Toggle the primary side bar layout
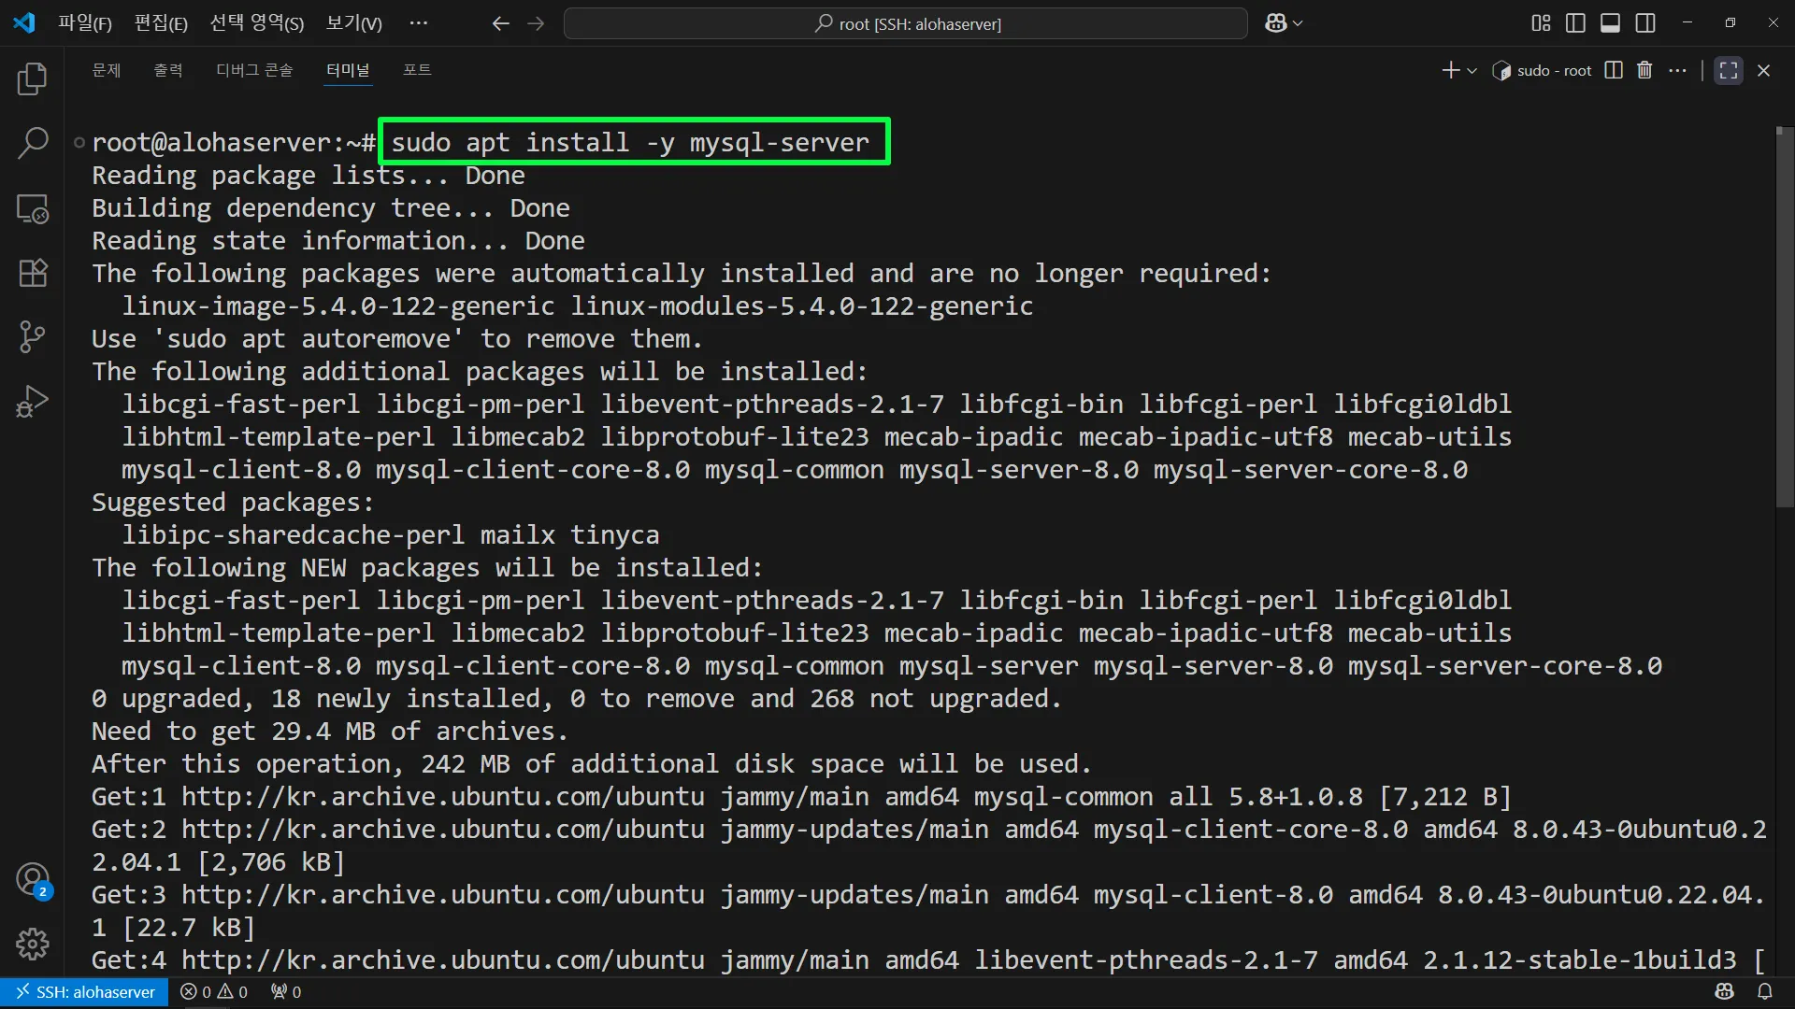Viewport: 1795px width, 1009px height. coord(1575,23)
